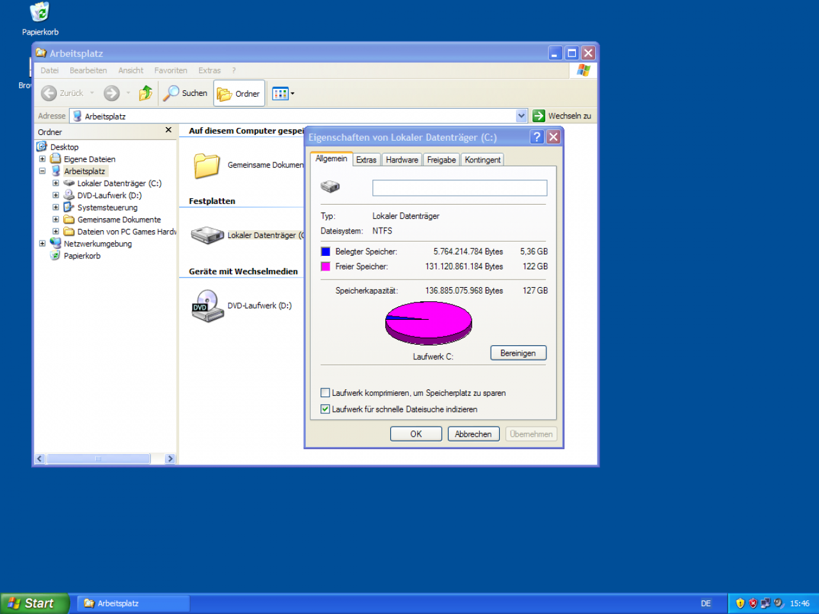Image resolution: width=819 pixels, height=614 pixels.
Task: Select Eigene Dateien in folder tree
Action: point(89,159)
